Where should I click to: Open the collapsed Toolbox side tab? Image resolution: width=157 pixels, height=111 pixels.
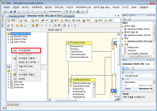(x=3, y=21)
